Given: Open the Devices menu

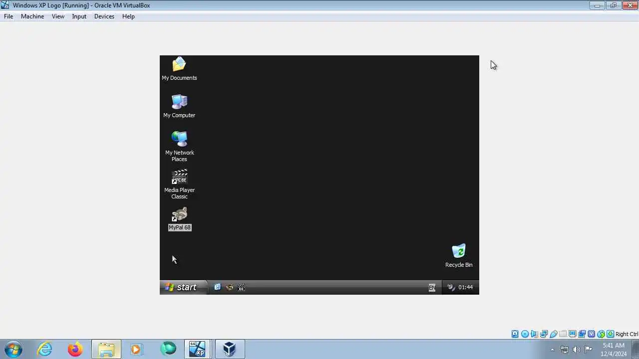Looking at the screenshot, I should coord(104,16).
